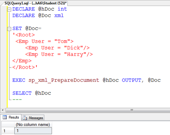Click the 'SET @Doc=' statement
The width and height of the screenshot is (170, 135).
point(27,28)
